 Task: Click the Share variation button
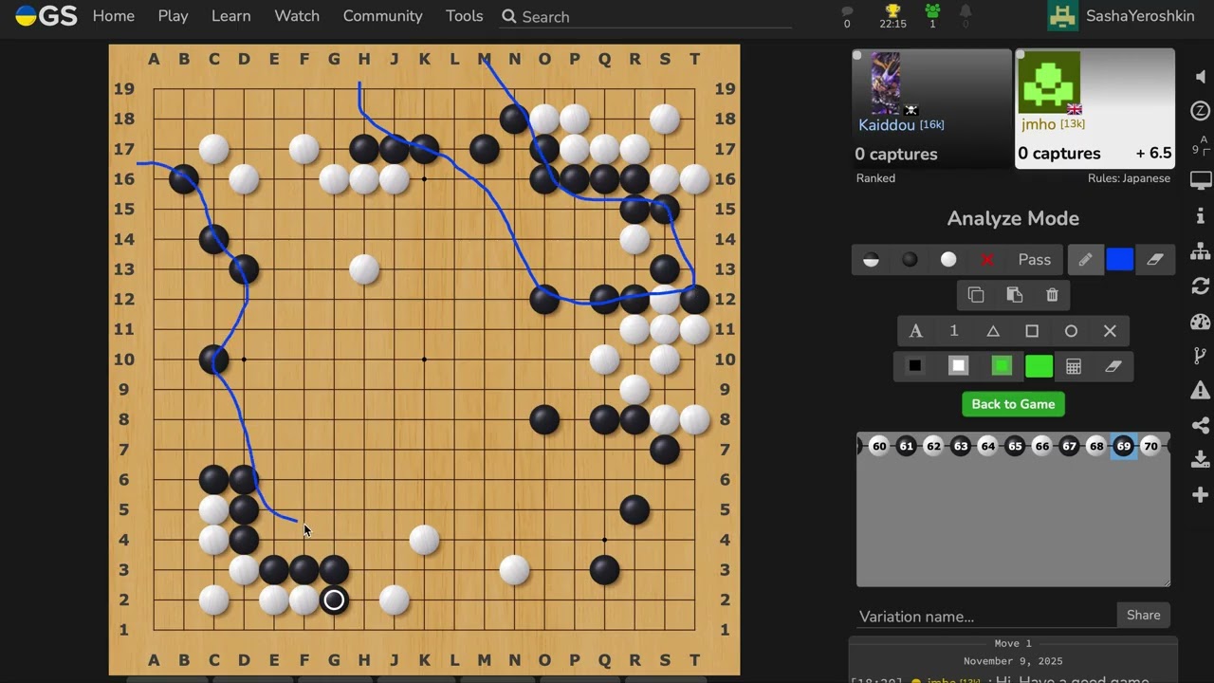(x=1143, y=615)
